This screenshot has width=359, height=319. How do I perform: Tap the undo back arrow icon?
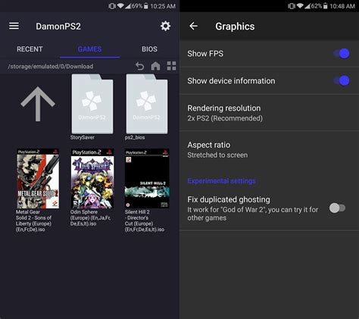[139, 66]
